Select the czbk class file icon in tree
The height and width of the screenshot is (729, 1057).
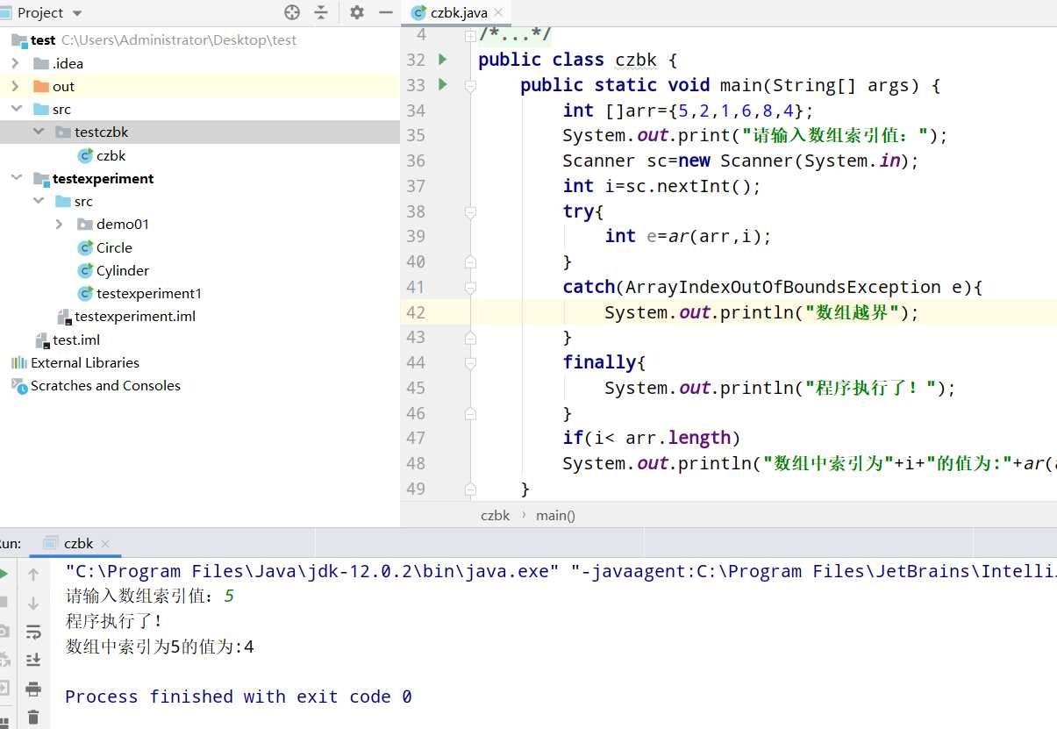pos(85,155)
